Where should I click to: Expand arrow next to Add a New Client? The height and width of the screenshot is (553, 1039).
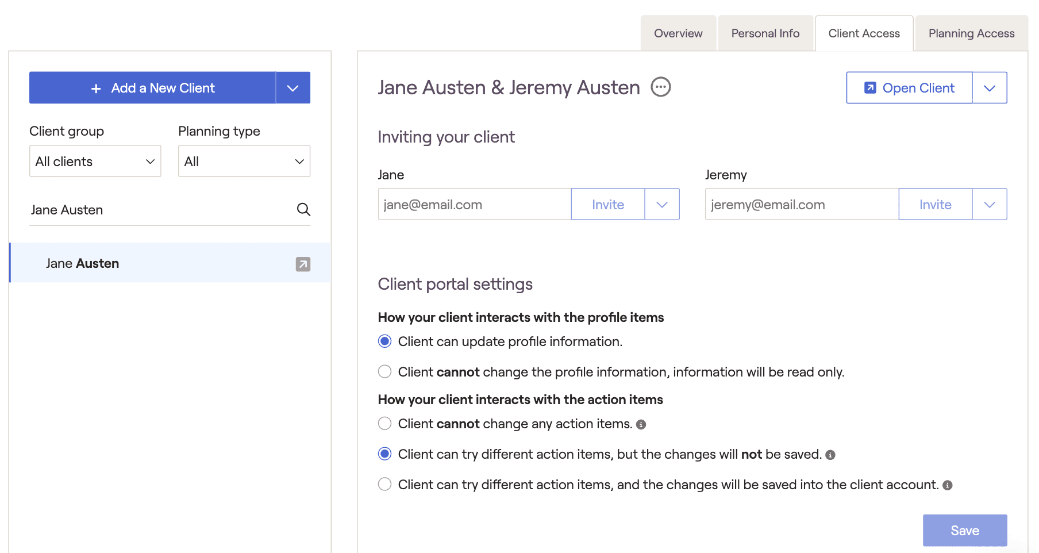click(x=293, y=88)
